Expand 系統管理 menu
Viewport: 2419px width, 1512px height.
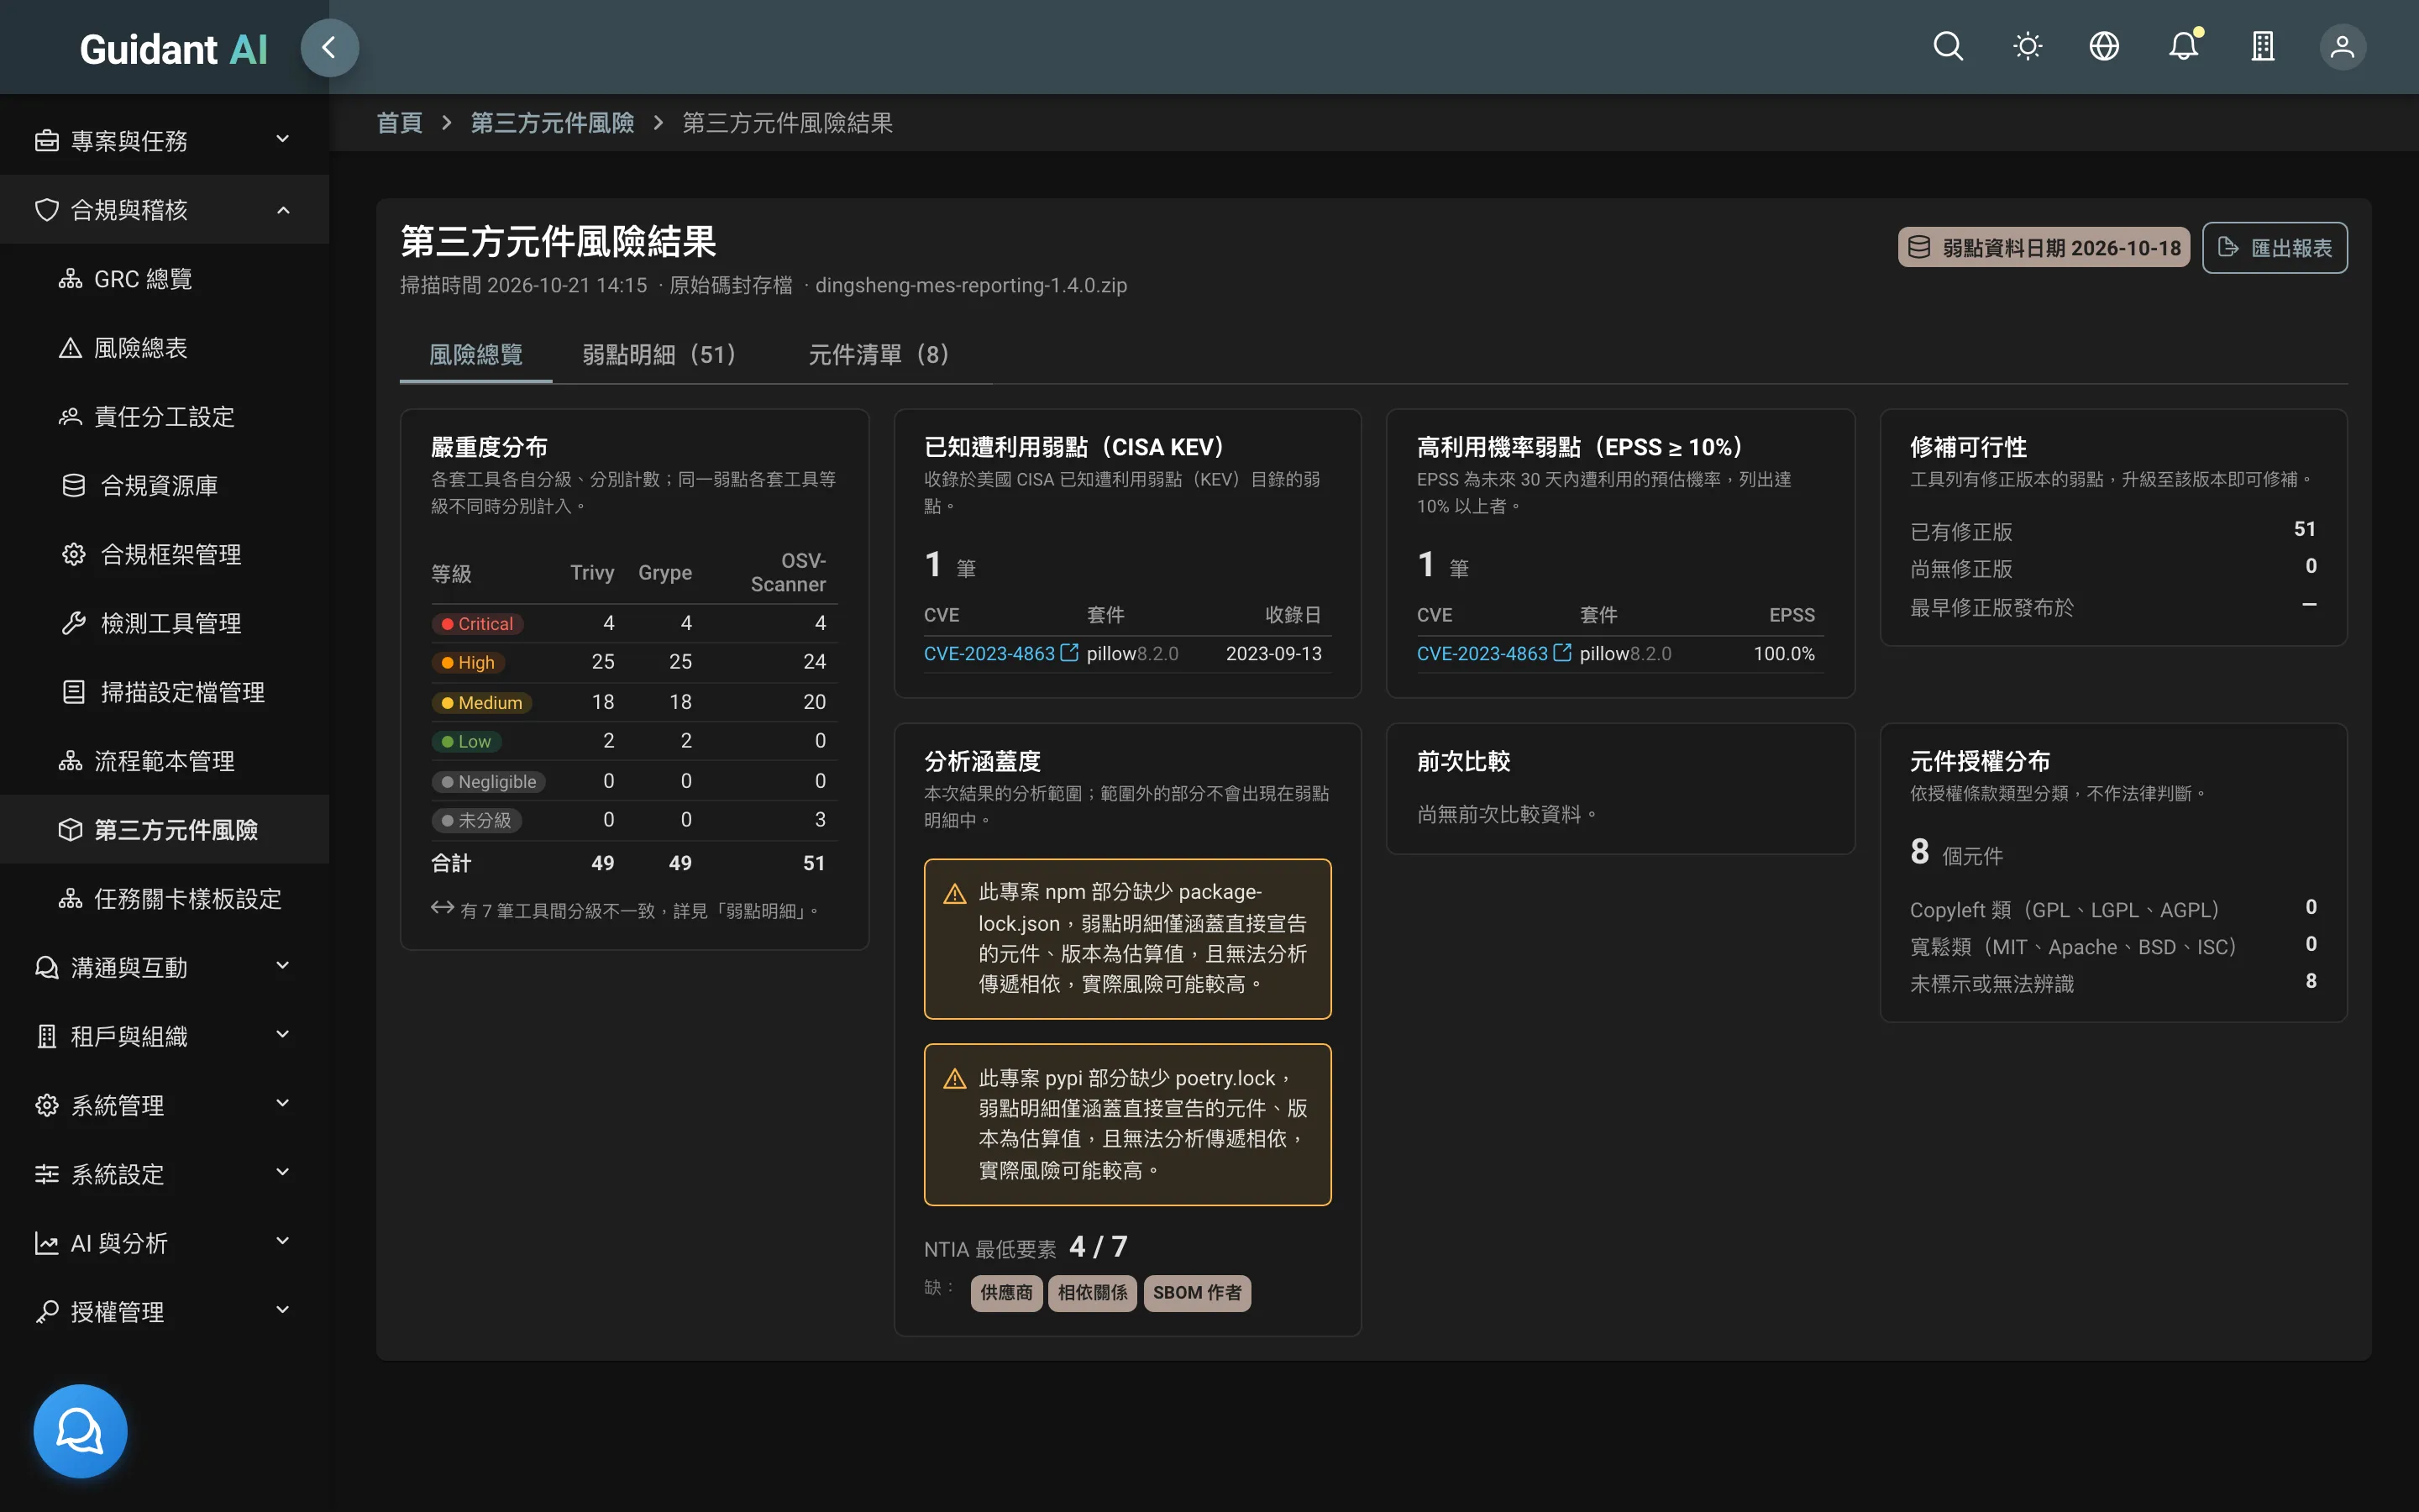click(165, 1106)
